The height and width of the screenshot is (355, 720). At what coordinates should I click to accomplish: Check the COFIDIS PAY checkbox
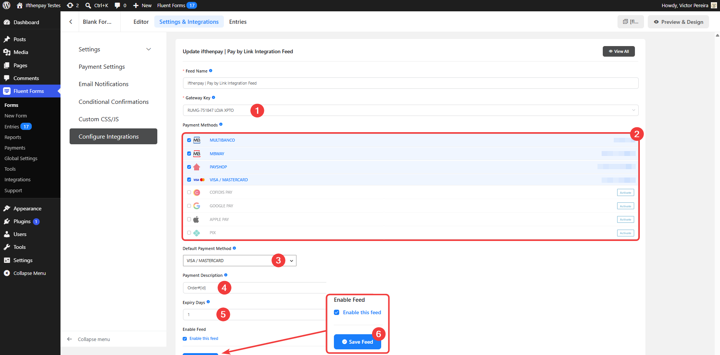coord(189,192)
